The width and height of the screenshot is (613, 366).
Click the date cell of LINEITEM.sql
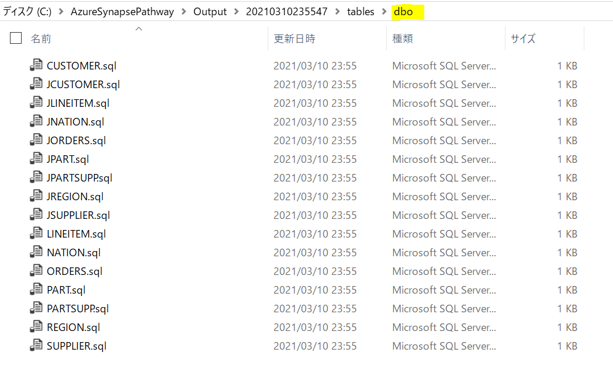pos(315,234)
